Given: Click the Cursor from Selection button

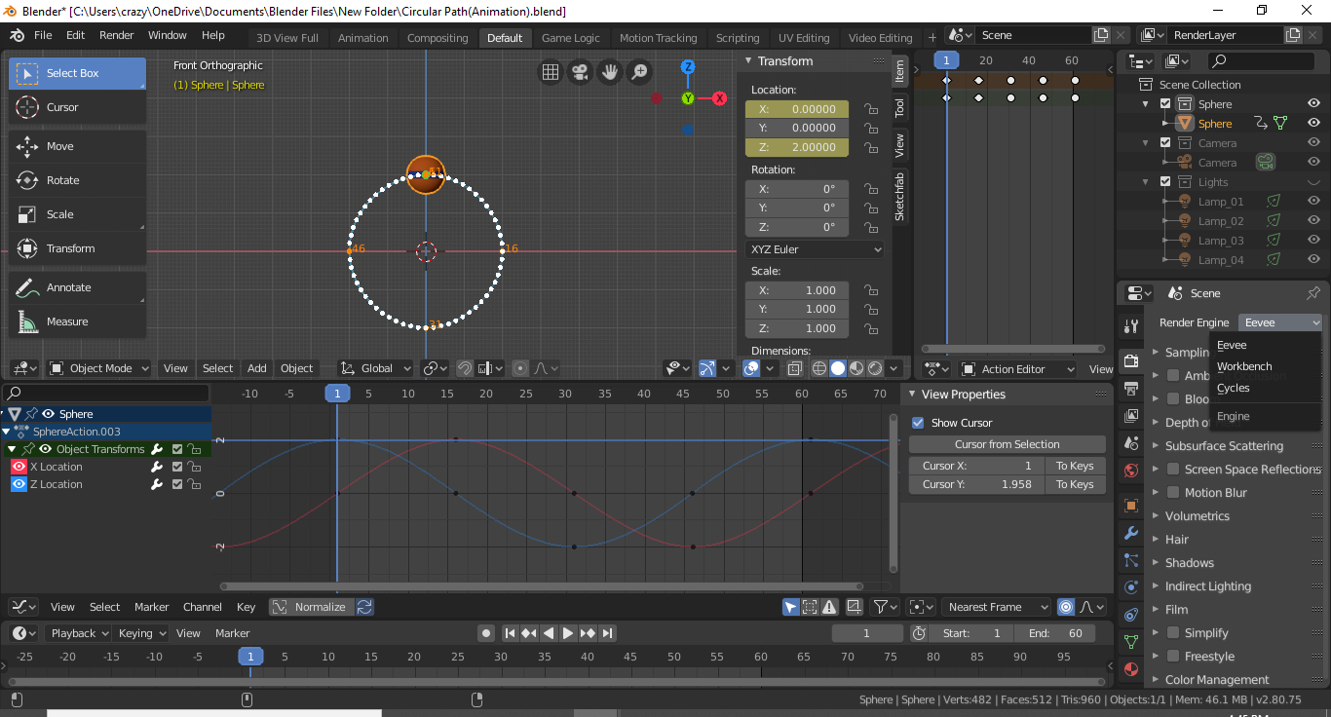Looking at the screenshot, I should tap(1007, 444).
